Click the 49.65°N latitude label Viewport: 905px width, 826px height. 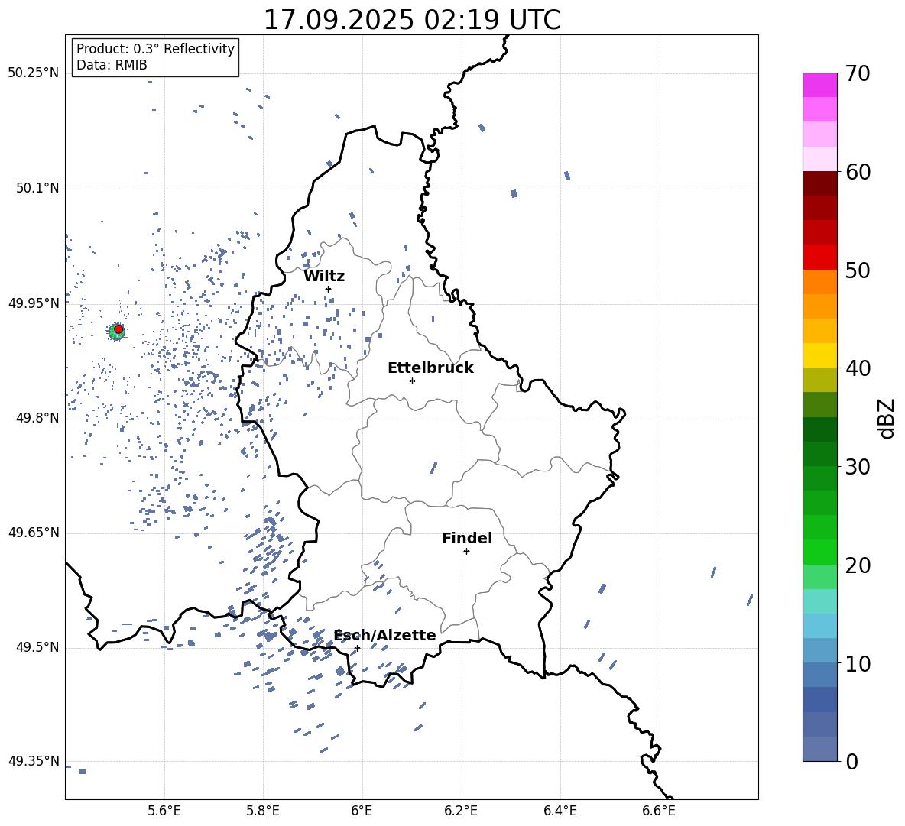(34, 533)
